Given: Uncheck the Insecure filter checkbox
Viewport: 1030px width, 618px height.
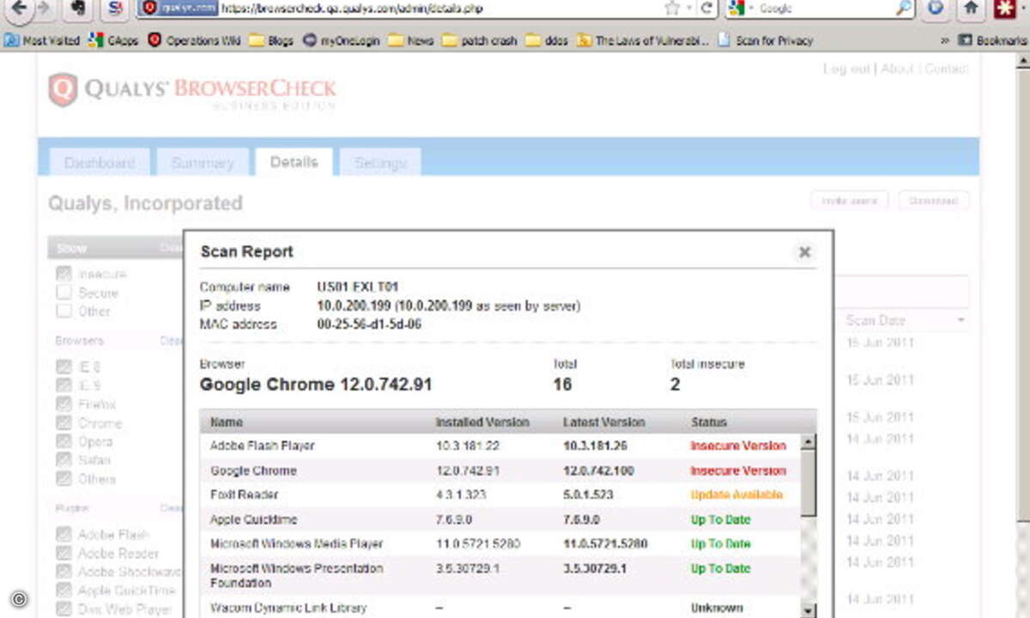Looking at the screenshot, I should [64, 274].
